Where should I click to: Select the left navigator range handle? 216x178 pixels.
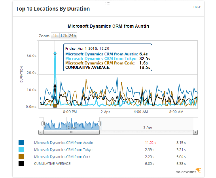click(x=43, y=123)
